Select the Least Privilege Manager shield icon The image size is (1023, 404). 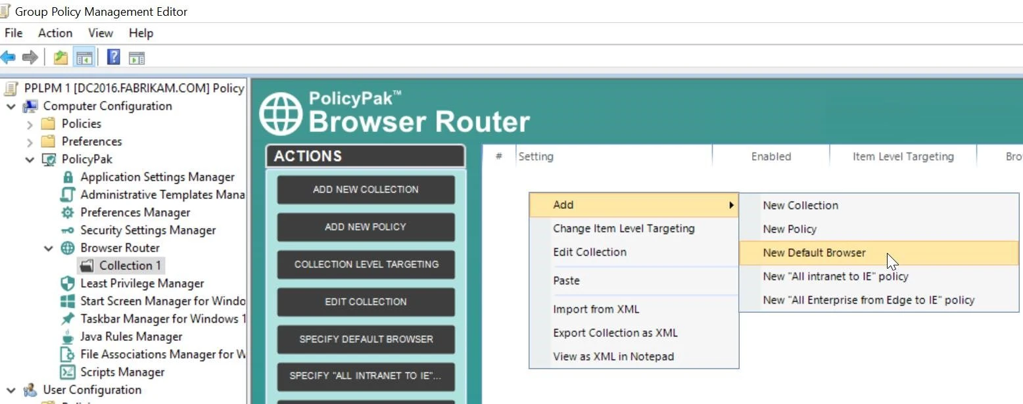(x=67, y=284)
